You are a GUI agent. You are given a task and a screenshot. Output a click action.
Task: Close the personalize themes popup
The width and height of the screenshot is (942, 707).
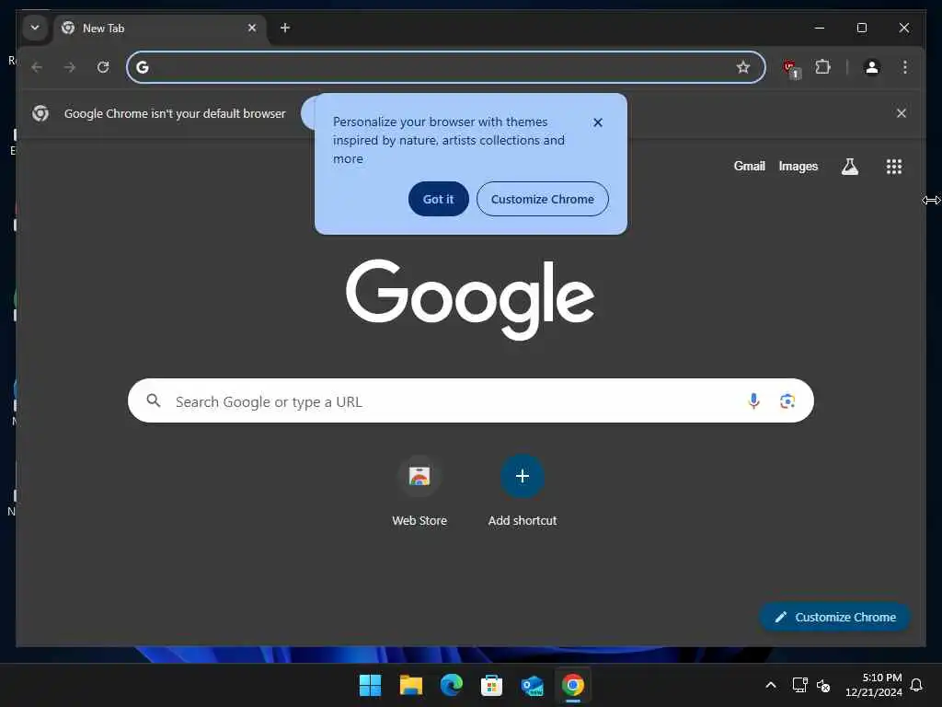point(598,122)
